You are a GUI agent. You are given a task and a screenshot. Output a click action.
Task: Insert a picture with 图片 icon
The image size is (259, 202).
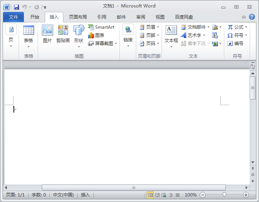click(x=47, y=34)
